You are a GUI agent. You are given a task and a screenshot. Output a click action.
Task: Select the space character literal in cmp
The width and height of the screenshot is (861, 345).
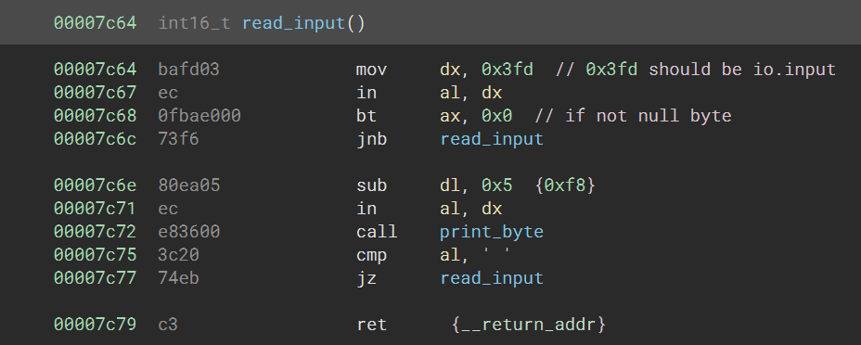[496, 253]
